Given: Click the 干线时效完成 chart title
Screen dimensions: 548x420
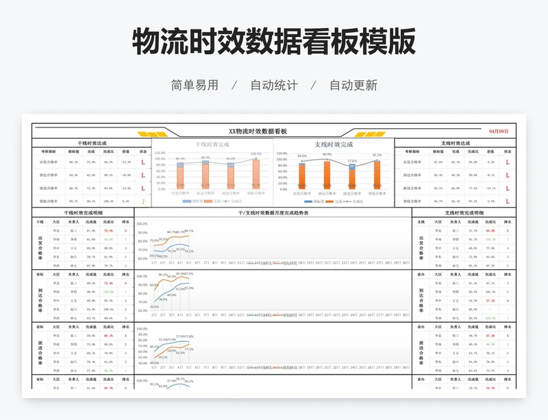Looking at the screenshot, I should pyautogui.click(x=212, y=145).
